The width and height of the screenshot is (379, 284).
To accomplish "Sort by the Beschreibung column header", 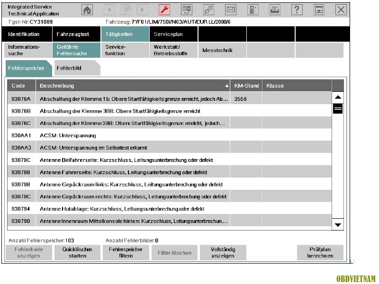I will coord(133,86).
